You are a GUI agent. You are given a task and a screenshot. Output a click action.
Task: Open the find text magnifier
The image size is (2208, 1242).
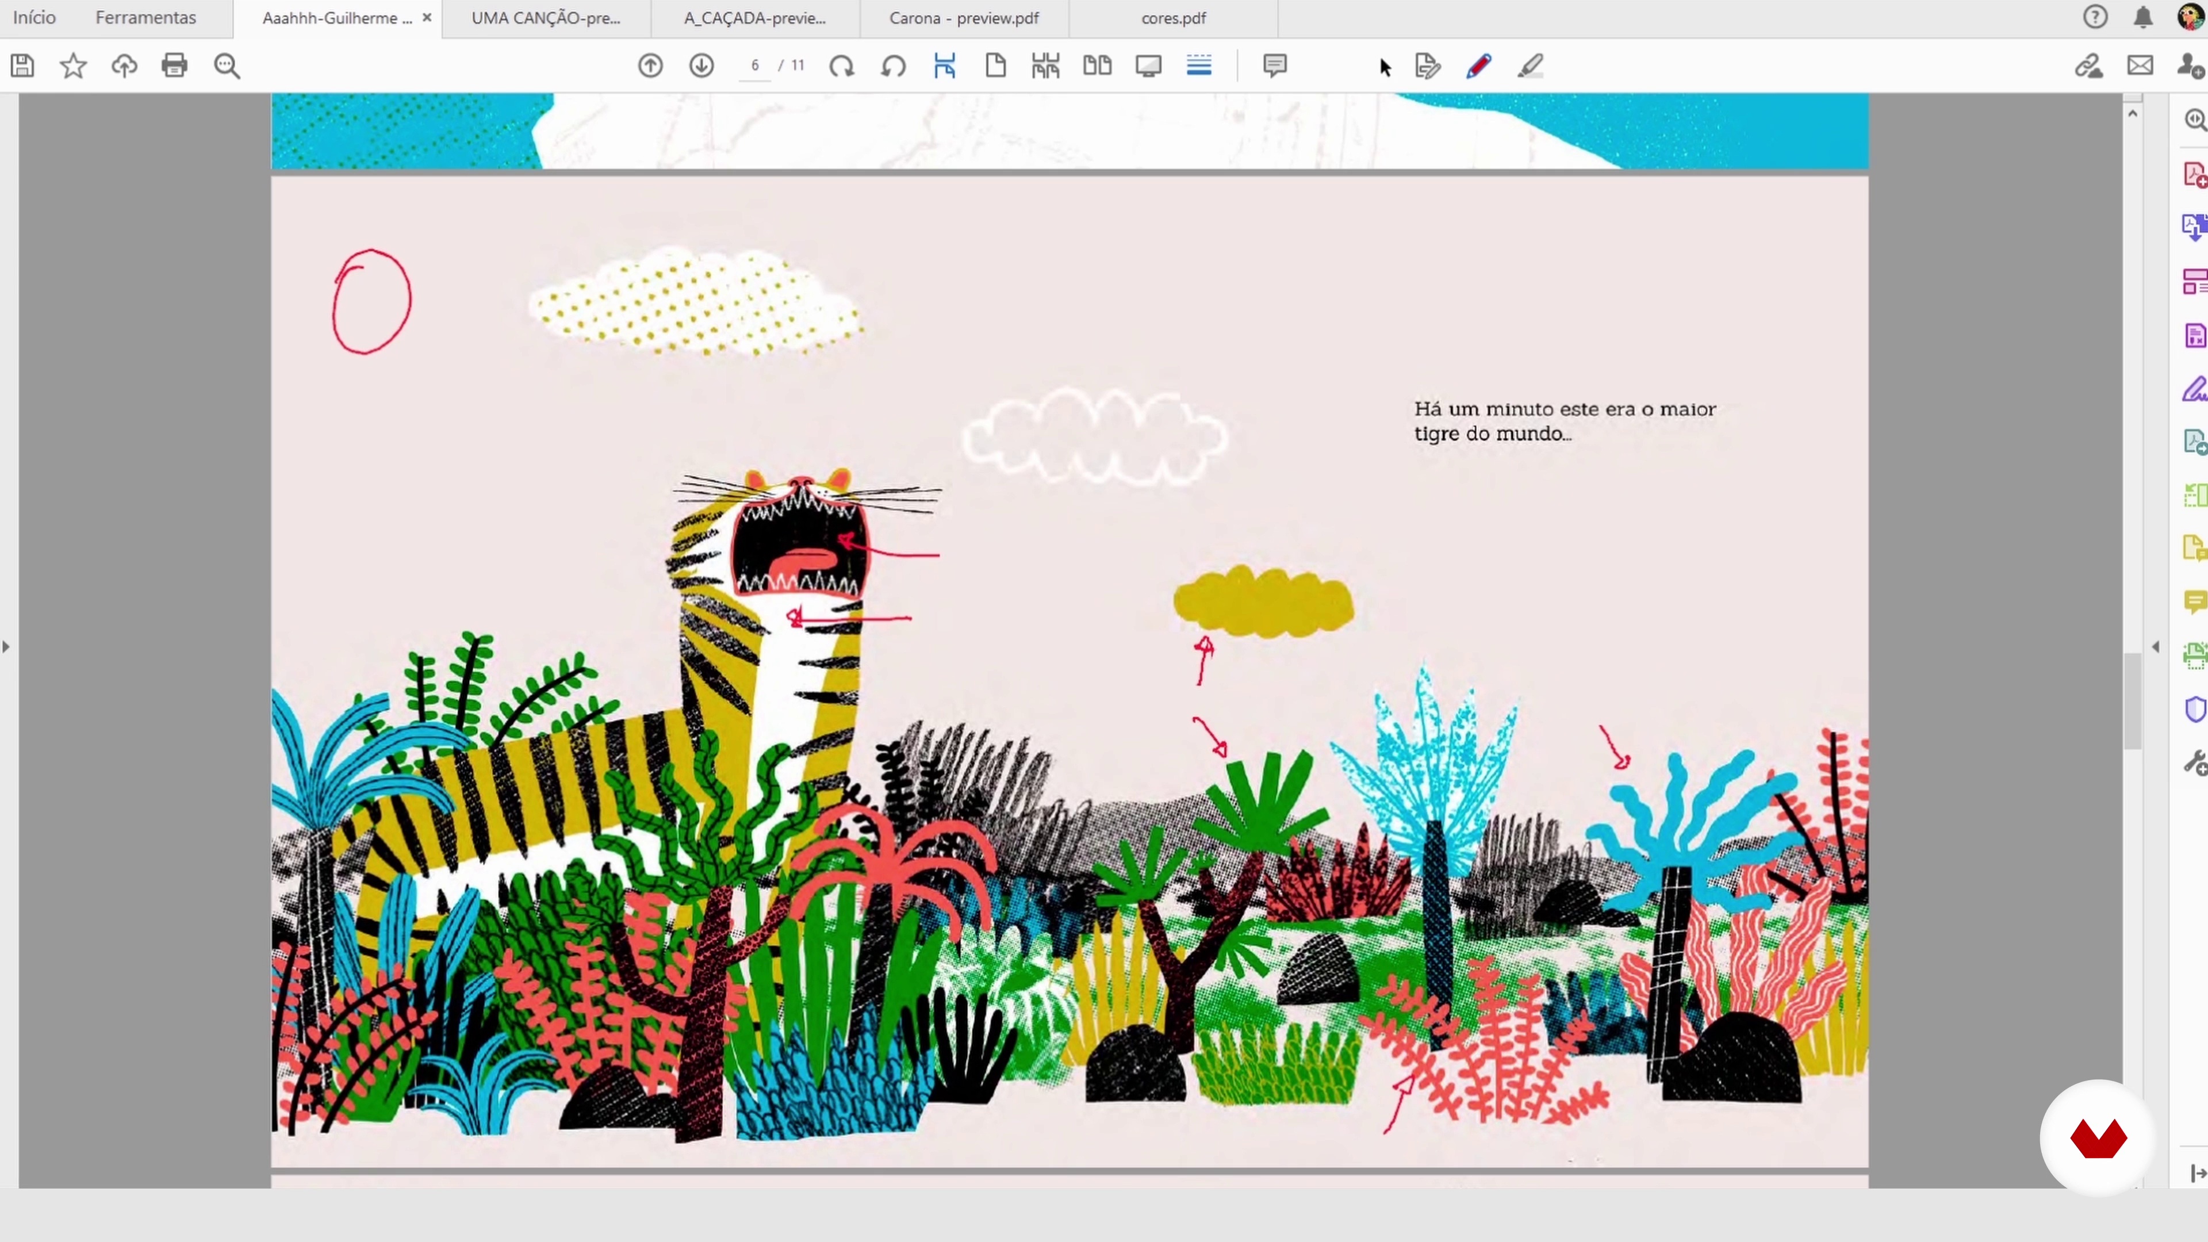pyautogui.click(x=227, y=65)
